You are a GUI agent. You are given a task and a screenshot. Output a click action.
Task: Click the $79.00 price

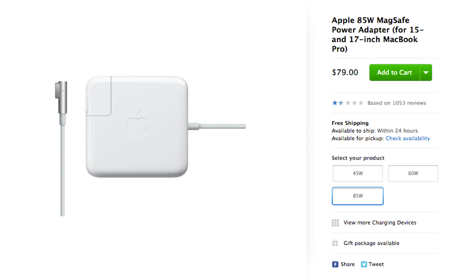point(345,72)
